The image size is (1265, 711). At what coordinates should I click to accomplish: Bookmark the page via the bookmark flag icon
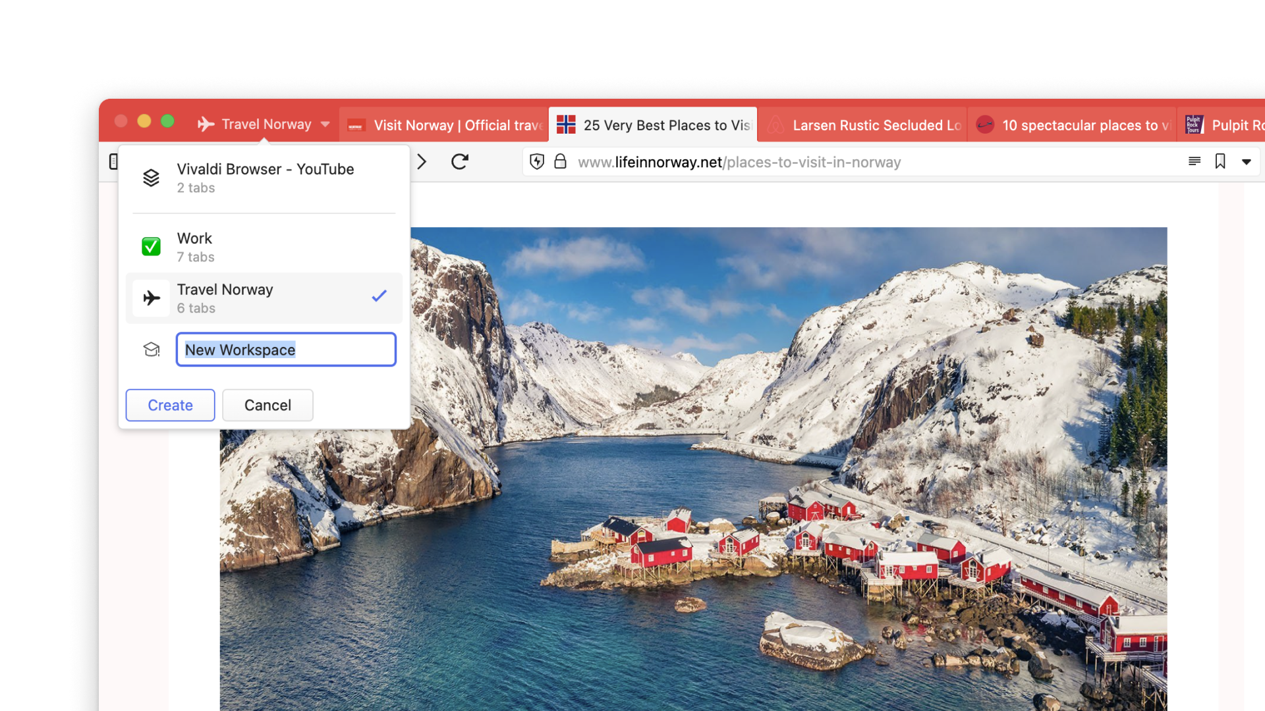click(x=1220, y=161)
